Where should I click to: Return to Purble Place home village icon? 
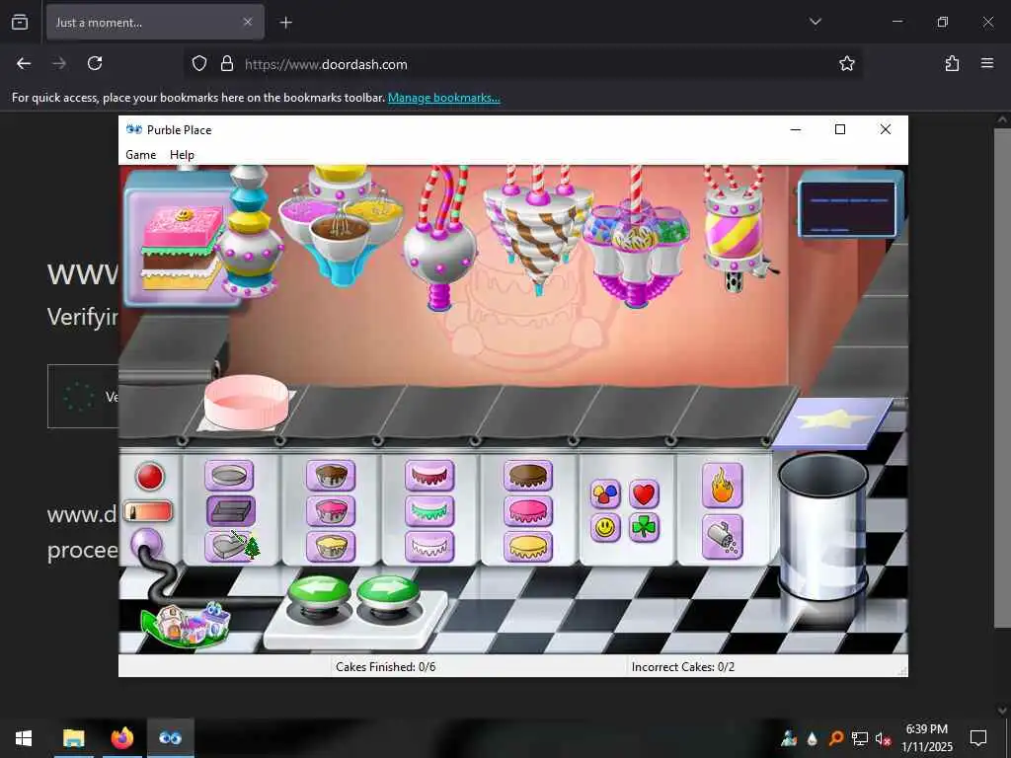coord(186,624)
